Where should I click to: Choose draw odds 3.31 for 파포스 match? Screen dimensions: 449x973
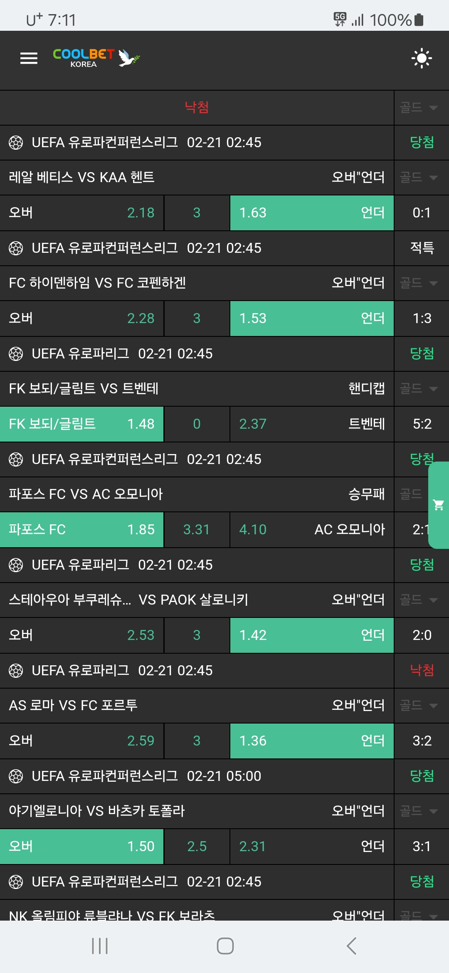point(197,530)
